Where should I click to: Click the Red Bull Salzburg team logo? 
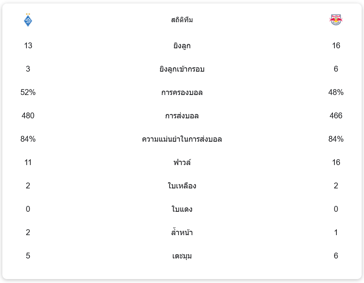[x=336, y=20]
